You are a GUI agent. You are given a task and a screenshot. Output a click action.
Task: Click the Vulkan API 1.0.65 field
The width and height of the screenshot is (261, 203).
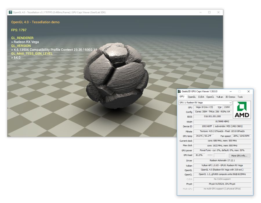click(x=222, y=165)
